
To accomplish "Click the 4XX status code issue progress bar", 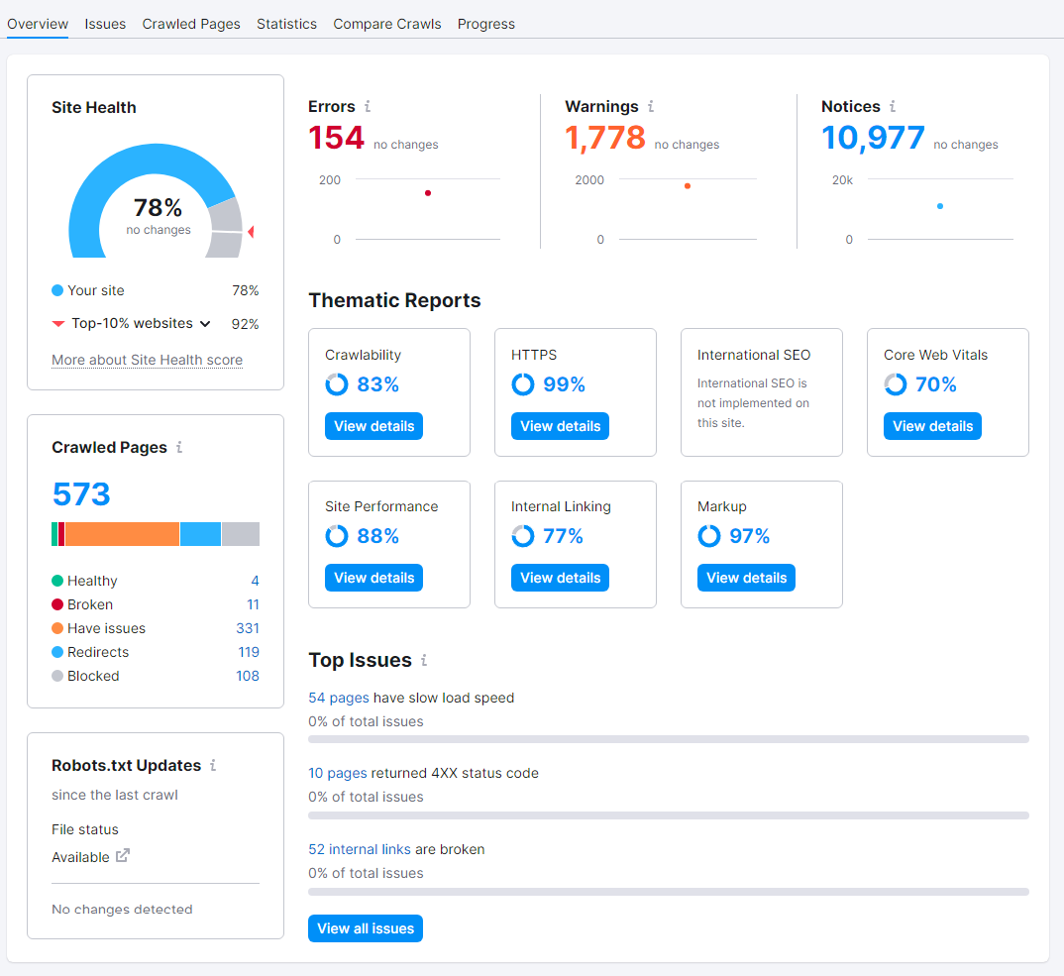I will (669, 815).
